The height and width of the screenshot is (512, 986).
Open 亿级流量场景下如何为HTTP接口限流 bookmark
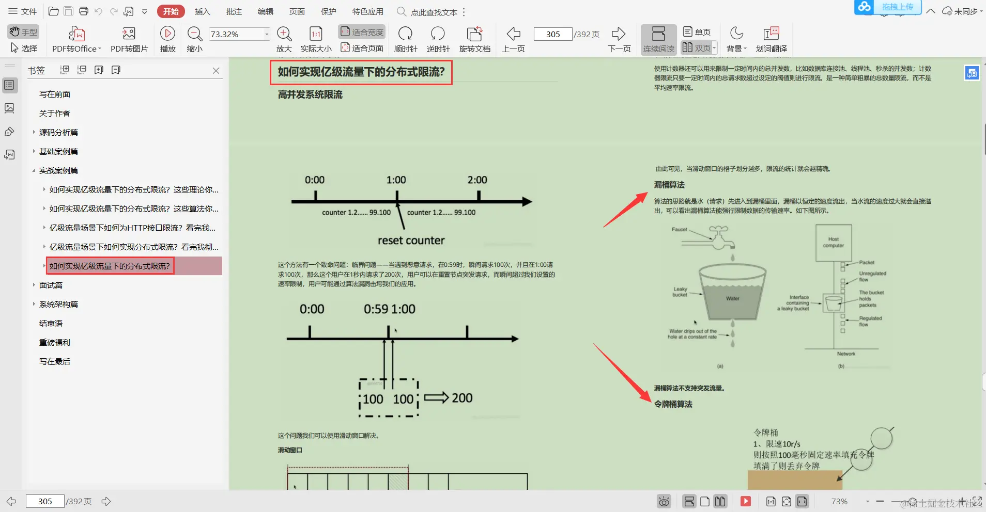pos(132,228)
